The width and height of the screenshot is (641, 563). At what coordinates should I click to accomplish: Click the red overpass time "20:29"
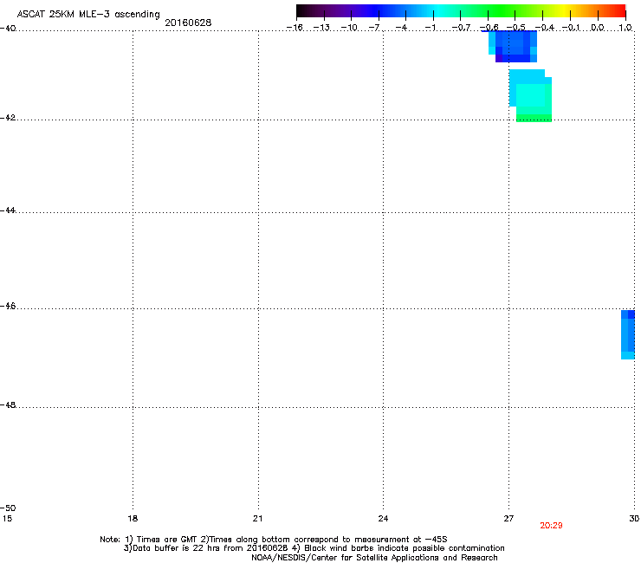point(551,526)
